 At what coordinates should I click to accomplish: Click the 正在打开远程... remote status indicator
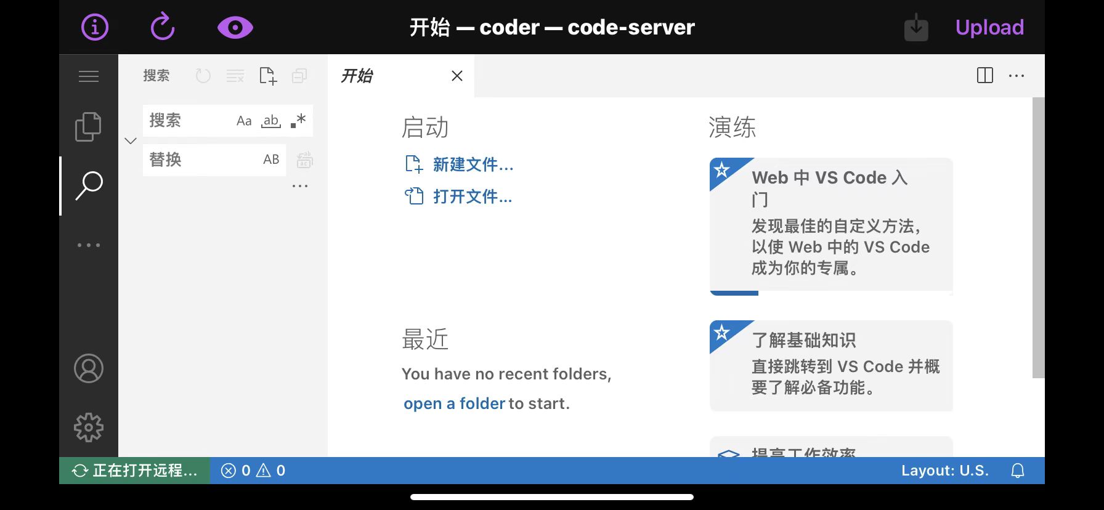point(135,471)
